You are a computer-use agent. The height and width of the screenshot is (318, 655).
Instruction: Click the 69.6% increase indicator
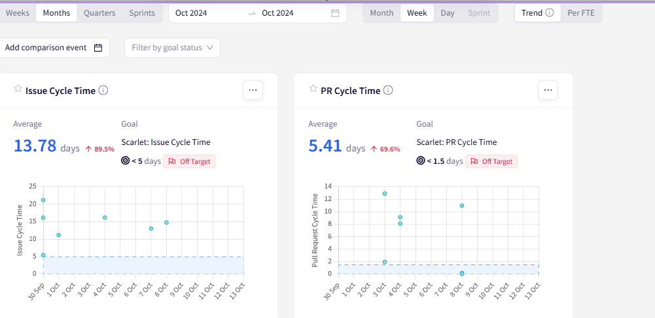click(x=385, y=149)
